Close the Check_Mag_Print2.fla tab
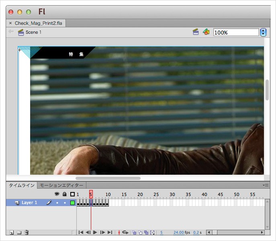Image resolution: width=276 pixels, height=241 pixels. click(10, 23)
